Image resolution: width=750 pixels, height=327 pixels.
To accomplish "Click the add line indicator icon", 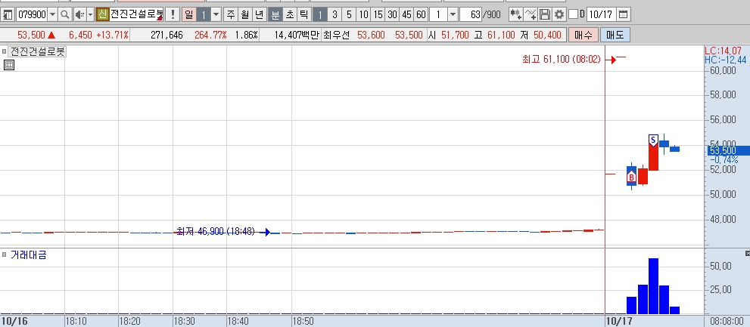I will coord(531,14).
